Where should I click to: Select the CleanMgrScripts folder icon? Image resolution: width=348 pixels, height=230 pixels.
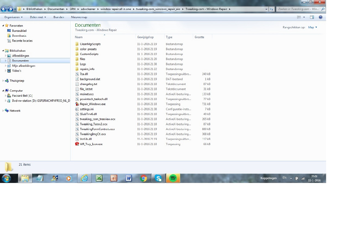click(x=77, y=44)
